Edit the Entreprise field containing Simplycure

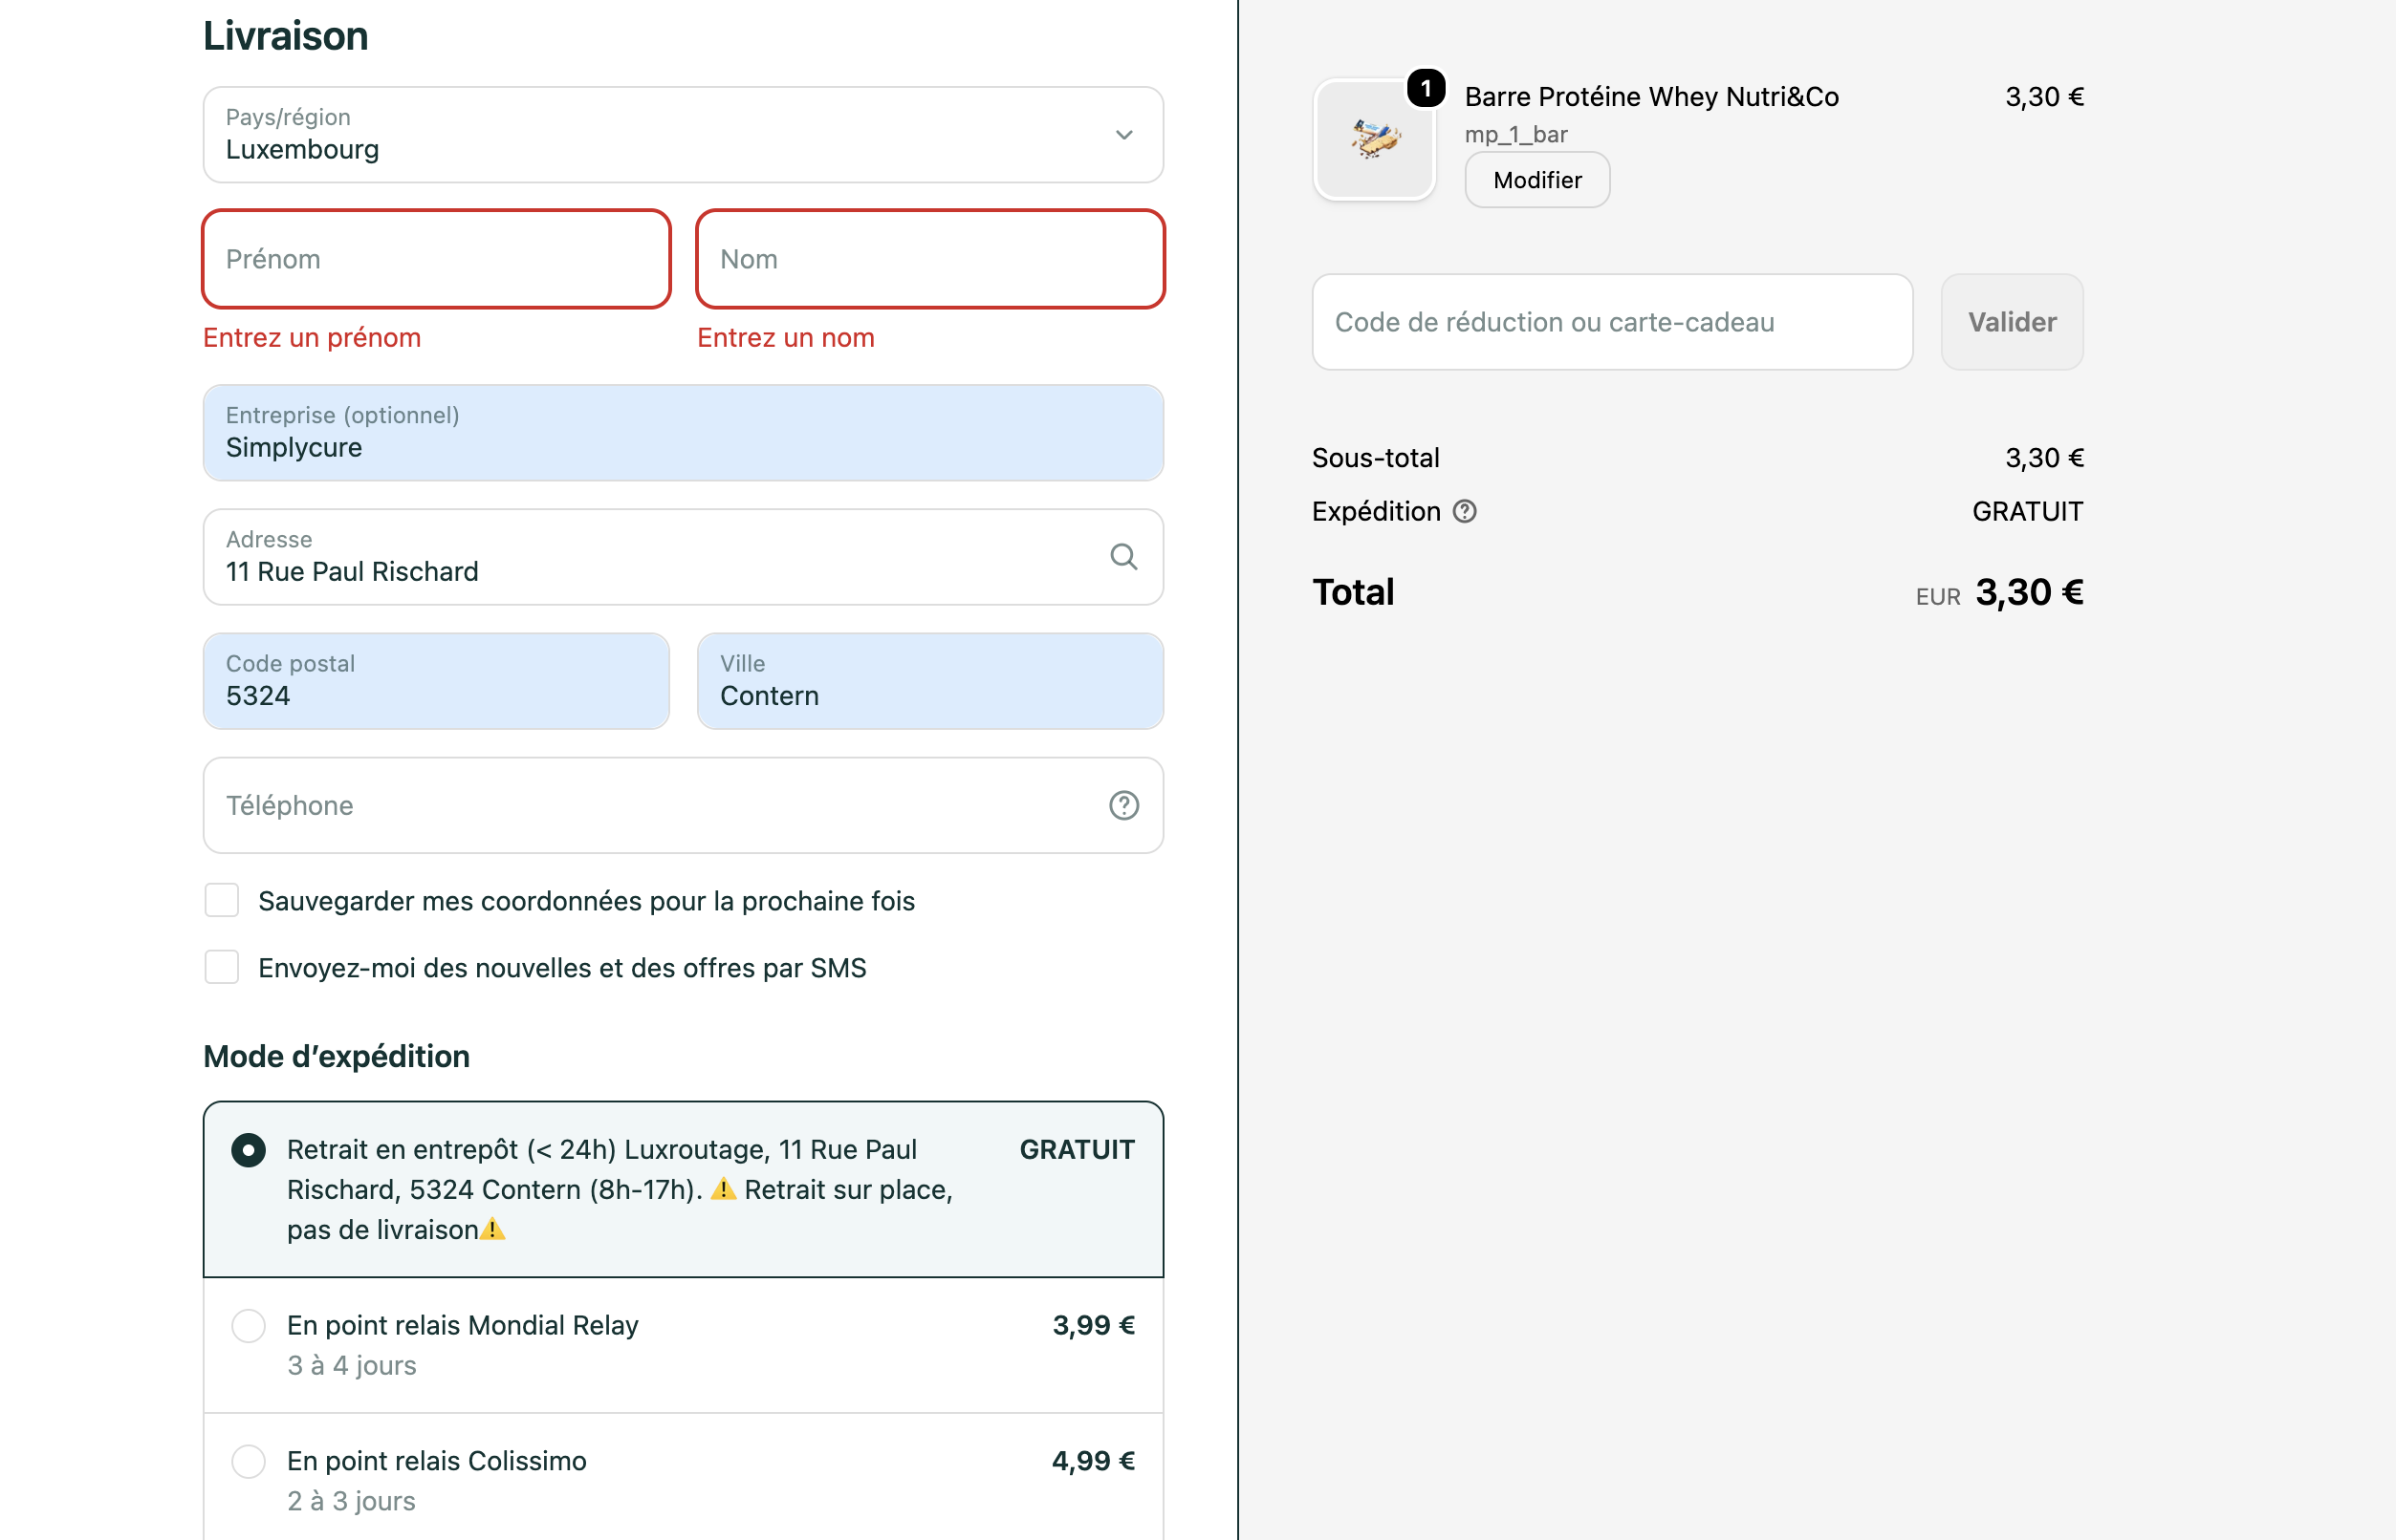click(683, 434)
